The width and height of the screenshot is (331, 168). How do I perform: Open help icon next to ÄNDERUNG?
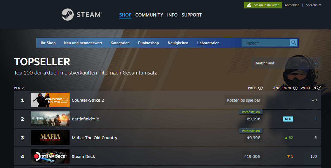pos(295,88)
